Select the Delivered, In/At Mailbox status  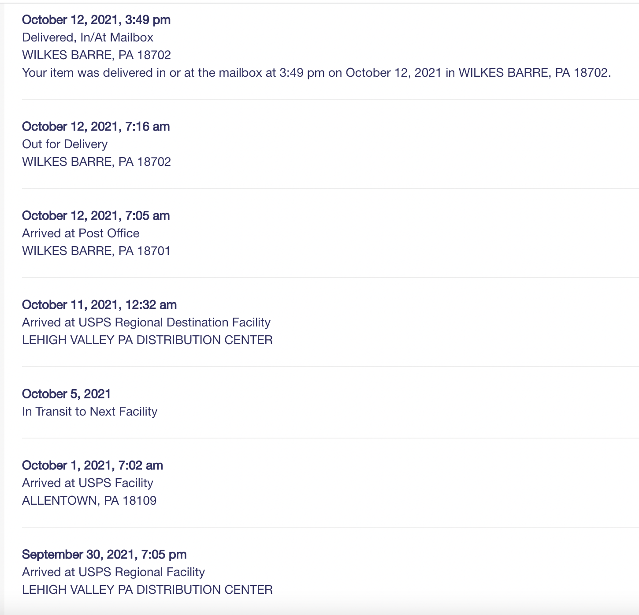pyautogui.click(x=88, y=37)
